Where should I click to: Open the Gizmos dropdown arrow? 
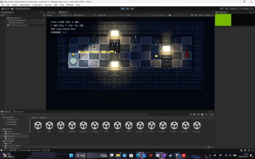coord(213,15)
